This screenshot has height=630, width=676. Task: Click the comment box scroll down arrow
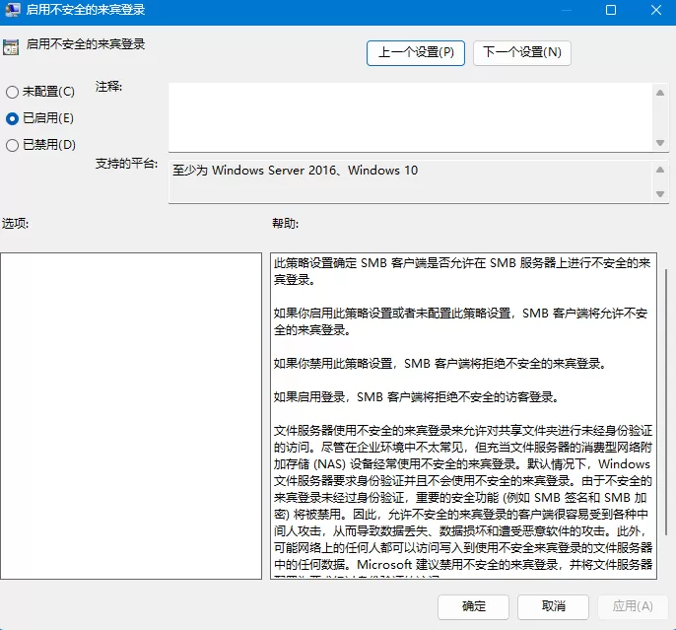[660, 143]
